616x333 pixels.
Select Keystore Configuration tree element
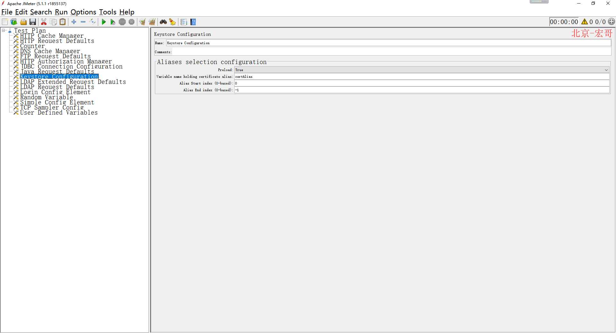point(59,77)
